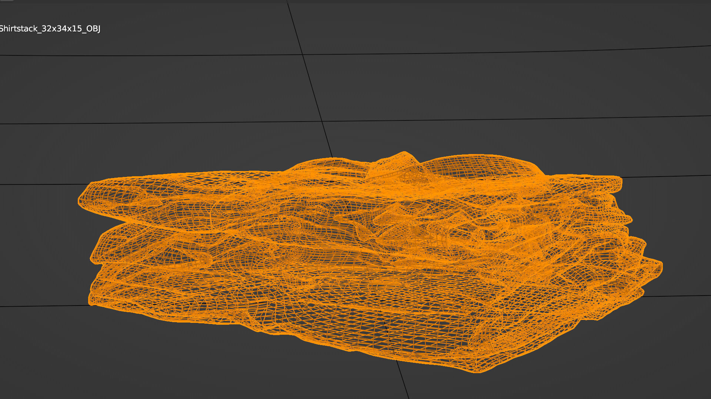Click the second grid line intersection below the top
The image size is (711, 399).
(322, 122)
